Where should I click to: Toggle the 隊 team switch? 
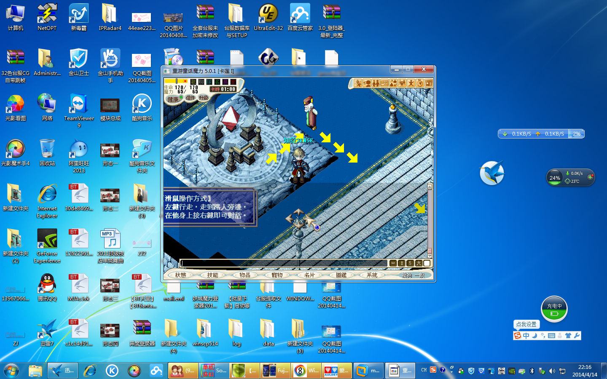click(209, 82)
